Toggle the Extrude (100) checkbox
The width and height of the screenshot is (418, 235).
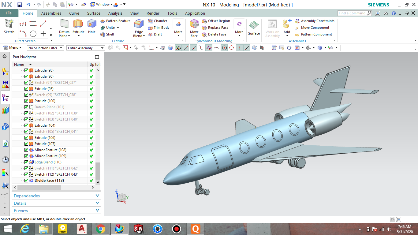[x=26, y=101]
